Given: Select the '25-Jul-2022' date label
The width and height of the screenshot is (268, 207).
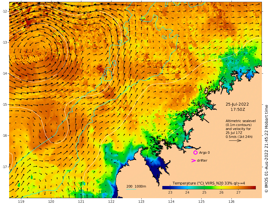Looking at the screenshot, I should click(x=237, y=104).
